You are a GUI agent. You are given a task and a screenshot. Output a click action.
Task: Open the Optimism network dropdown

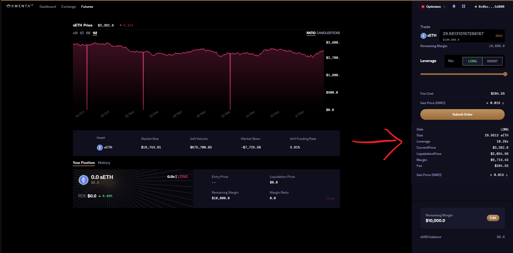pyautogui.click(x=433, y=7)
